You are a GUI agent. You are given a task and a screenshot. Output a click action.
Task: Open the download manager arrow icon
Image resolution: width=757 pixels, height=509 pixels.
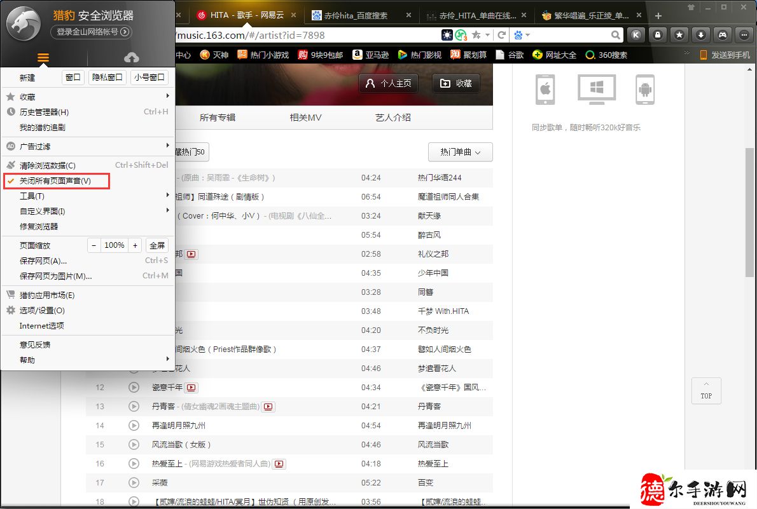coord(701,35)
